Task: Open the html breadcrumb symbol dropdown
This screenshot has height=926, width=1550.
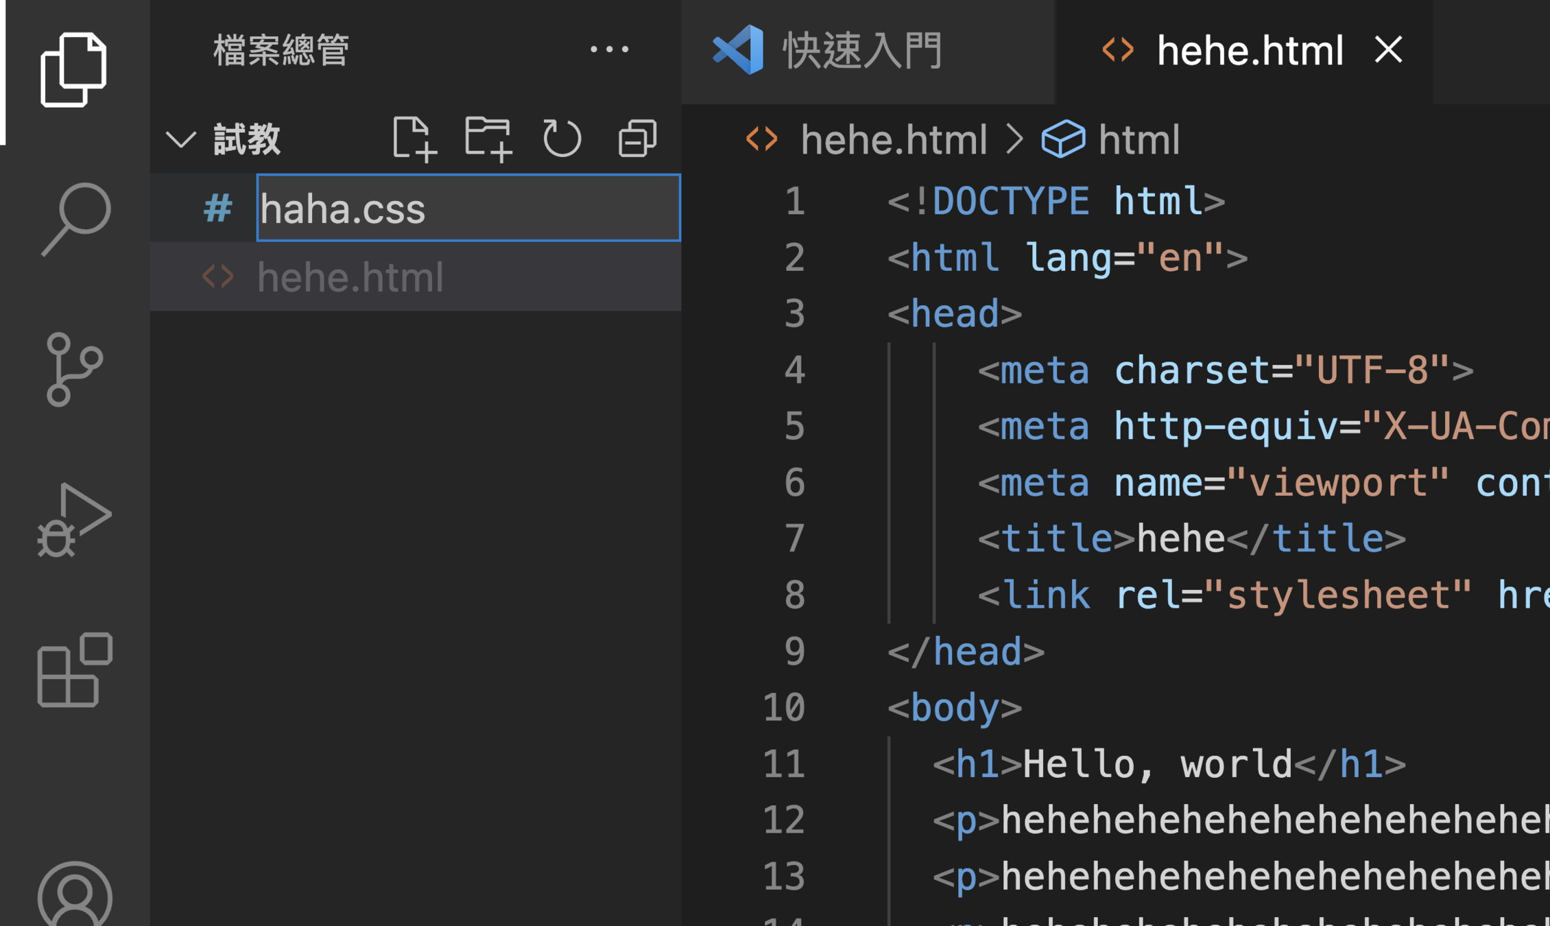Action: (x=1138, y=140)
